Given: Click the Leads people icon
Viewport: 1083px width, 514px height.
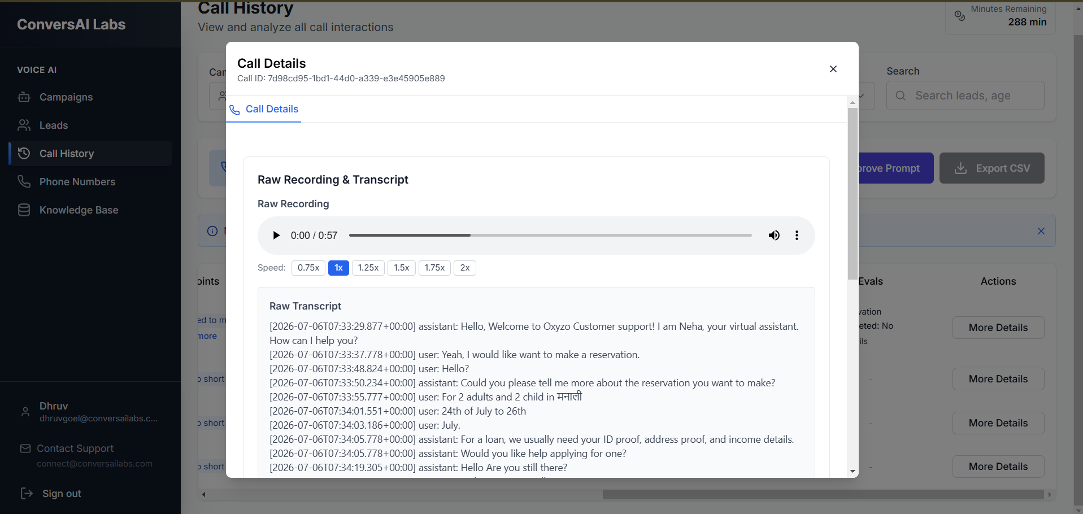Looking at the screenshot, I should pyautogui.click(x=24, y=125).
